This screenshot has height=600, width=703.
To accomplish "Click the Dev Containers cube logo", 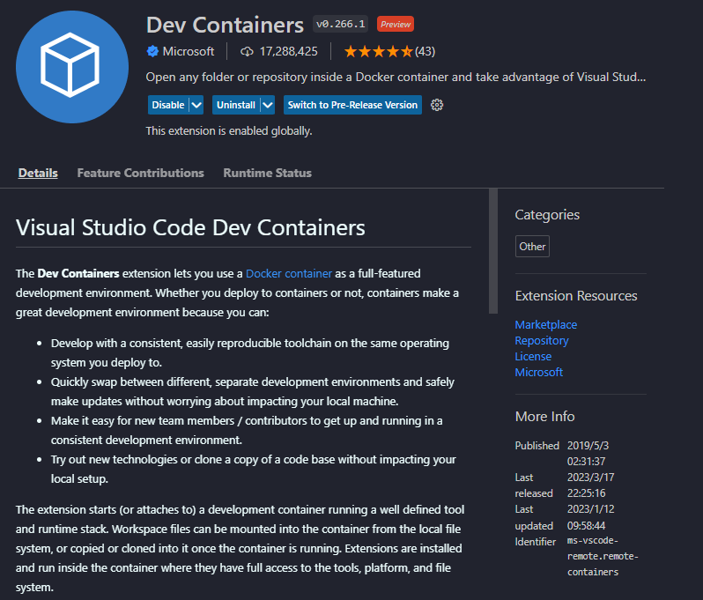I will coord(72,67).
